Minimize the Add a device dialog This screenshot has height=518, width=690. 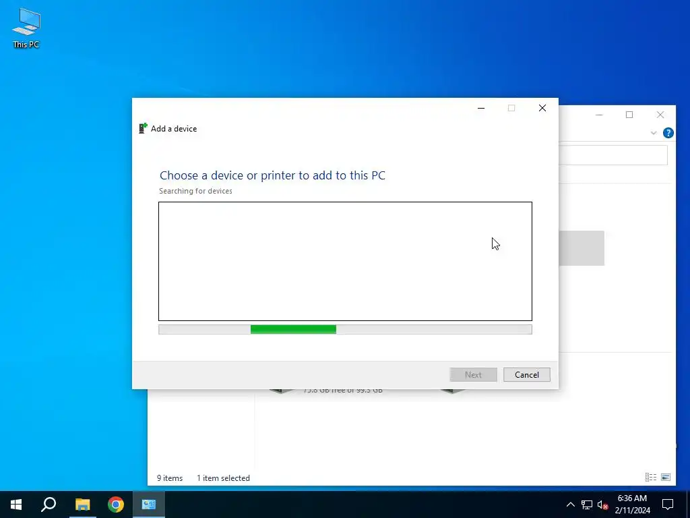[x=481, y=108]
